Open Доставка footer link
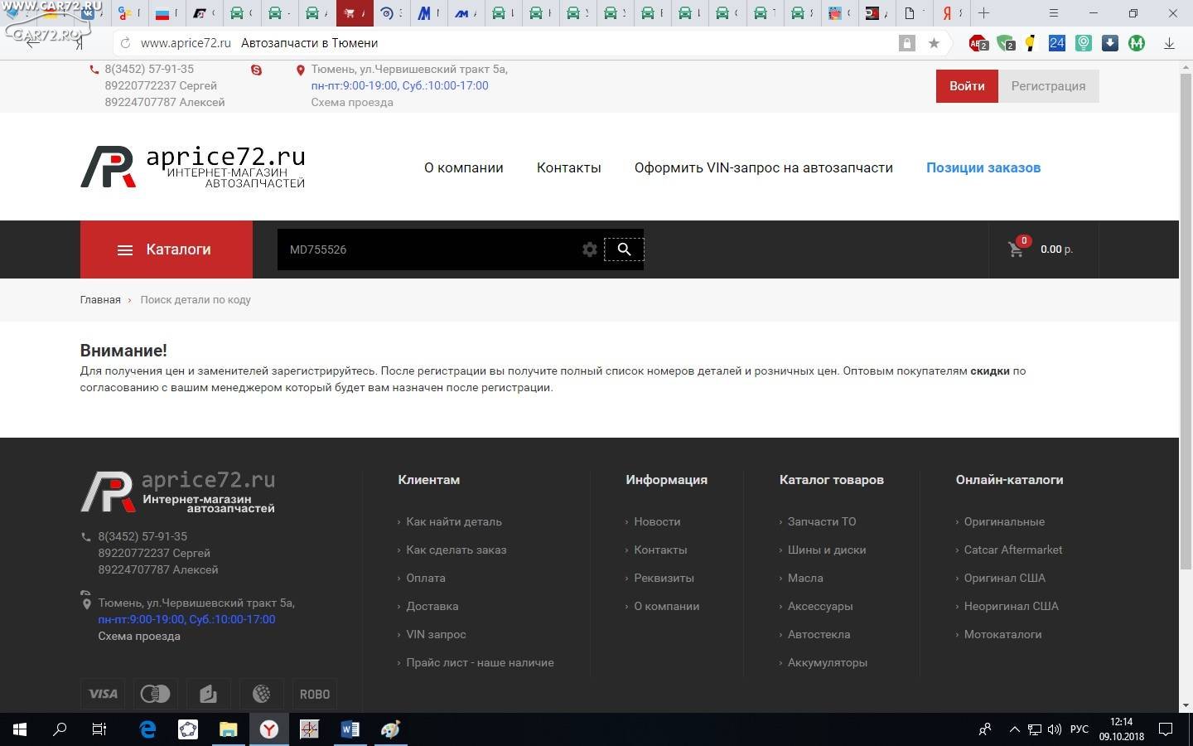 432,606
